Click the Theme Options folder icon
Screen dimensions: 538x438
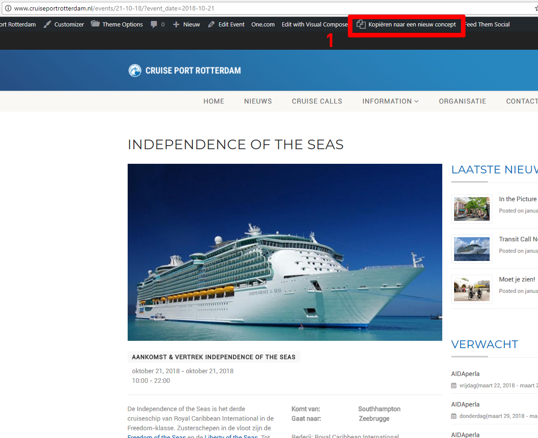pyautogui.click(x=95, y=24)
